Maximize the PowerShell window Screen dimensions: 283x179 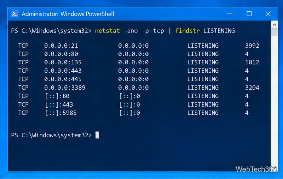(249, 14)
